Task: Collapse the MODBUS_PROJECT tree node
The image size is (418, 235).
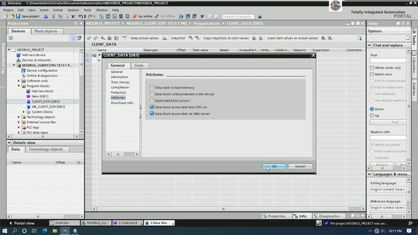Action: pos(9,50)
